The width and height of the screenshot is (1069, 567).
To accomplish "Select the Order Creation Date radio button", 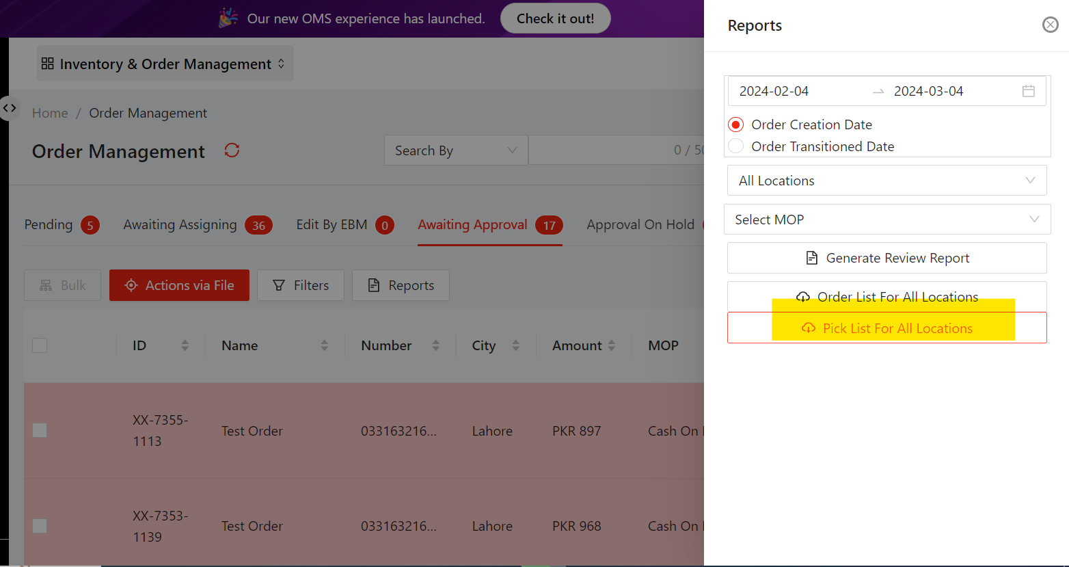I will pos(736,124).
